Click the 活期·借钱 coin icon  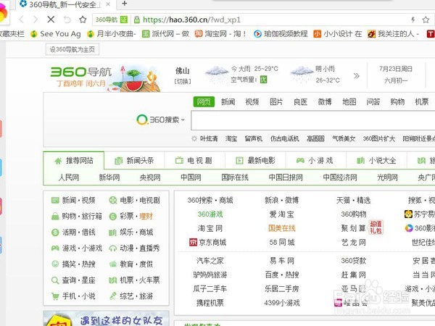coord(55,232)
